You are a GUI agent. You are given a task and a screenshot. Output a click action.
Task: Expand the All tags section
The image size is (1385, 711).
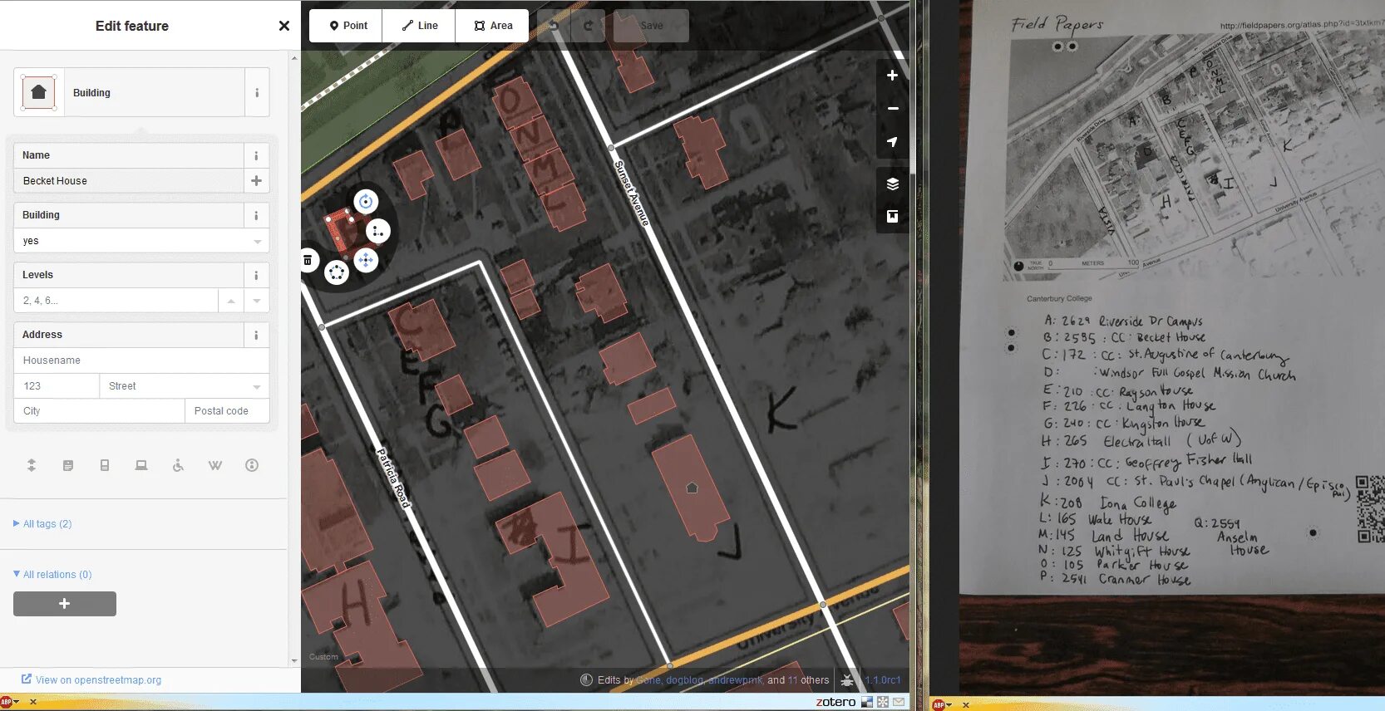coord(42,524)
